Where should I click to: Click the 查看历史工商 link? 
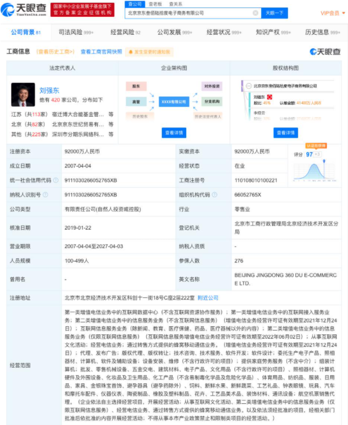[x=55, y=52]
